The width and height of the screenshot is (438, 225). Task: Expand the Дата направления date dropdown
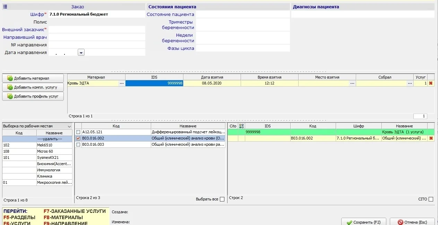[81, 53]
